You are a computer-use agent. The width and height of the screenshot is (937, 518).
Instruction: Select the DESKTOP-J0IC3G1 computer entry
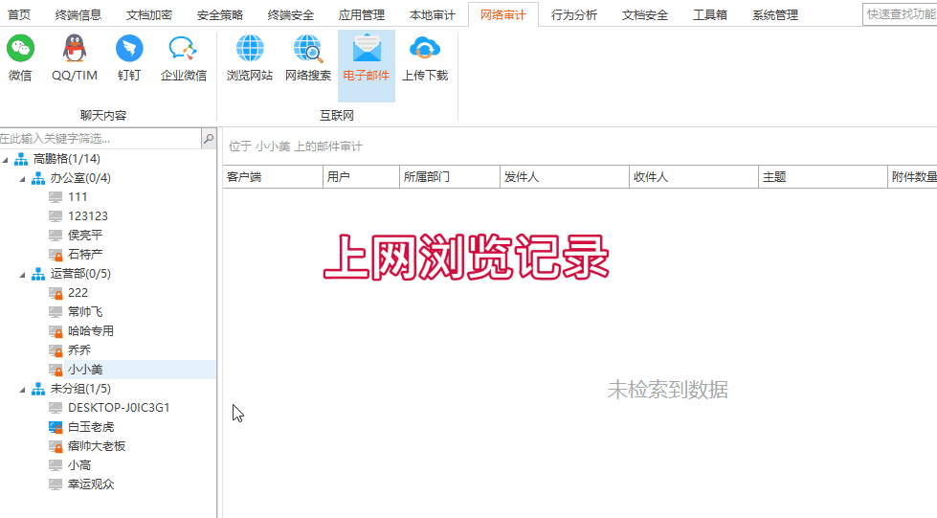click(119, 408)
